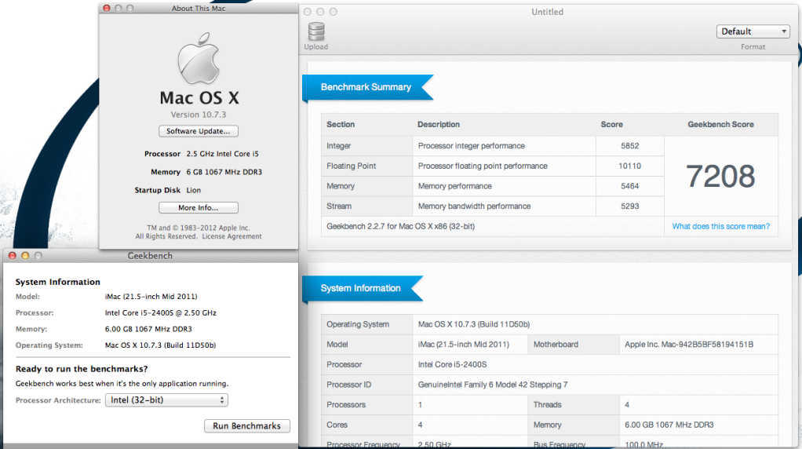Click the More Info button
This screenshot has width=802, height=449.
(198, 208)
